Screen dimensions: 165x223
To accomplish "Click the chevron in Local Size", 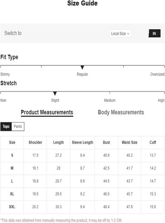I will (x=128, y=34).
